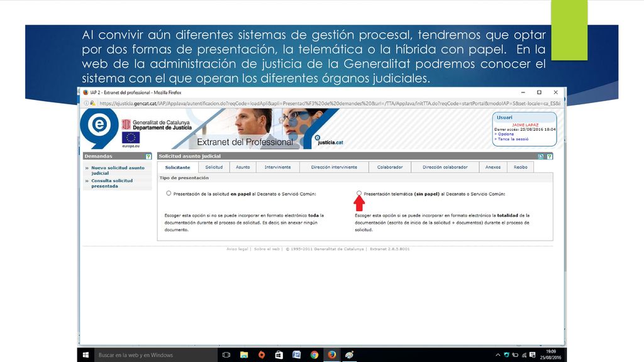Screen dimensions: 644x362
Task: Switch to Dirección colaborador tab
Action: coord(445,167)
